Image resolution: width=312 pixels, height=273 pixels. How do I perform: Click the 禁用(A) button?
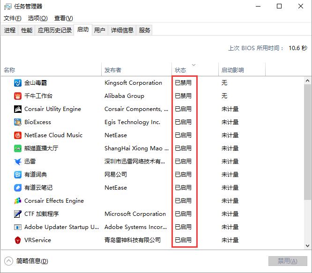(288, 261)
